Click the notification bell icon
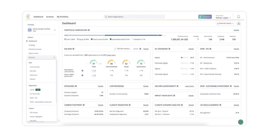The width and height of the screenshot is (269, 137). point(239,17)
